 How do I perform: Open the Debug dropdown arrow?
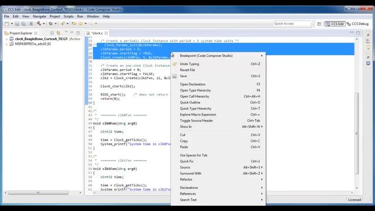coord(56,23)
